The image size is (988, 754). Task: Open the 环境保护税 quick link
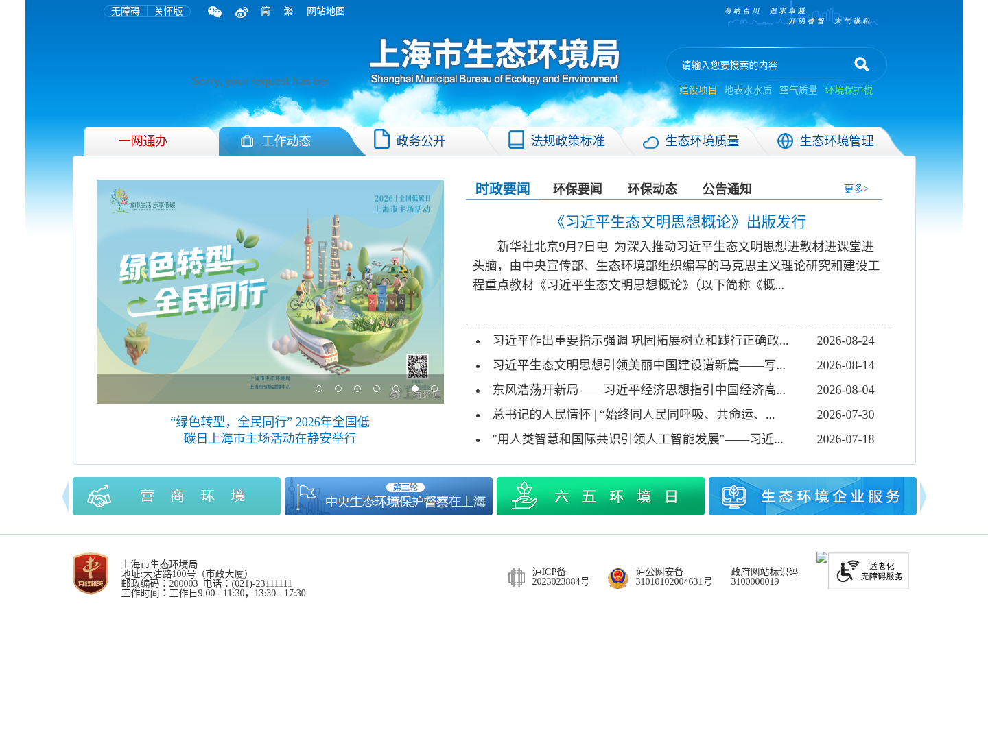point(849,90)
